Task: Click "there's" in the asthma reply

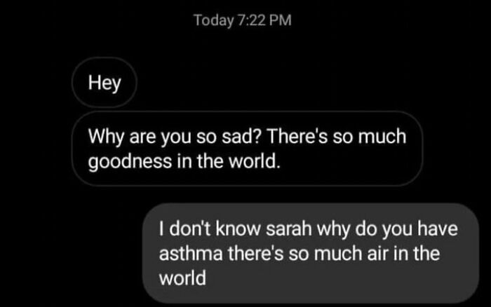Action: [255, 253]
